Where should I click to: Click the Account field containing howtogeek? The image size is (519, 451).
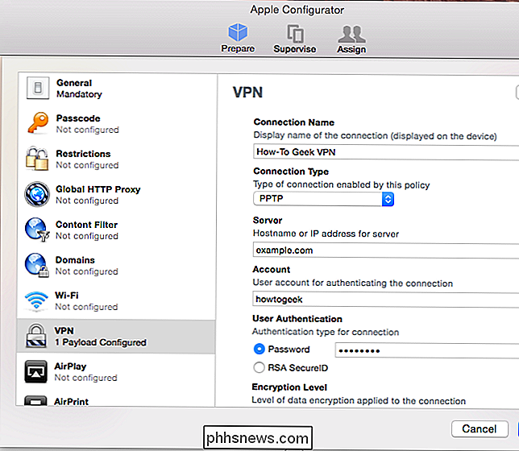tap(386, 300)
